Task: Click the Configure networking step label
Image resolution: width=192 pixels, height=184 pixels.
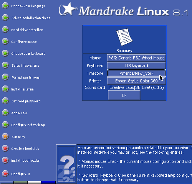Action: point(28,125)
